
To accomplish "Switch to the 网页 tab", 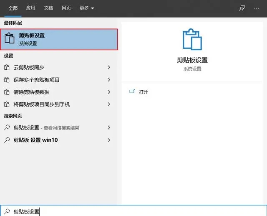I will coord(66,8).
